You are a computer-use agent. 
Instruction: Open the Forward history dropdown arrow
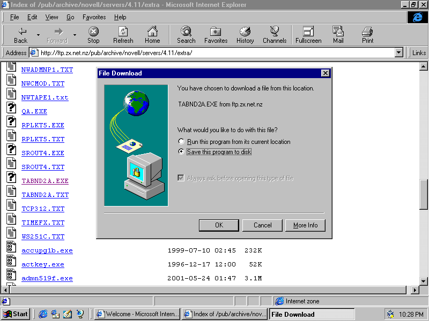(x=75, y=35)
